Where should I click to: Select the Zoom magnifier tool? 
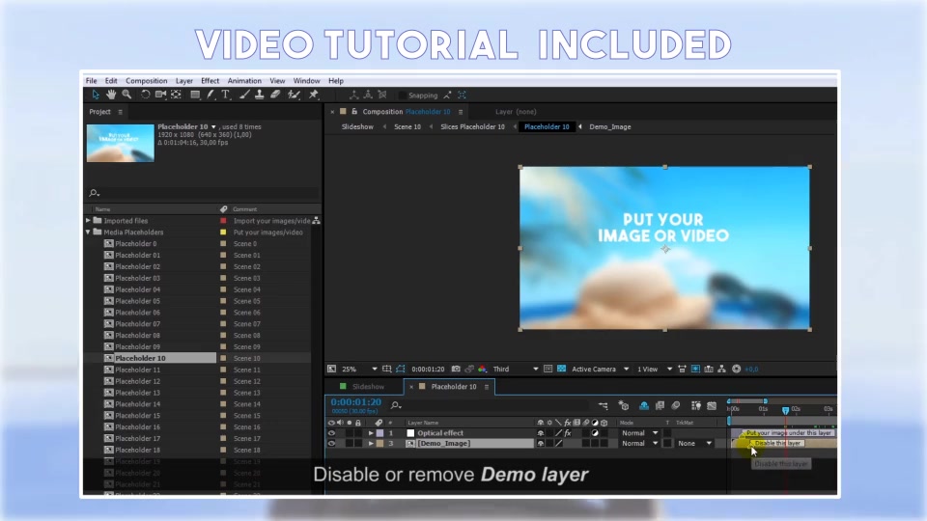(x=126, y=95)
